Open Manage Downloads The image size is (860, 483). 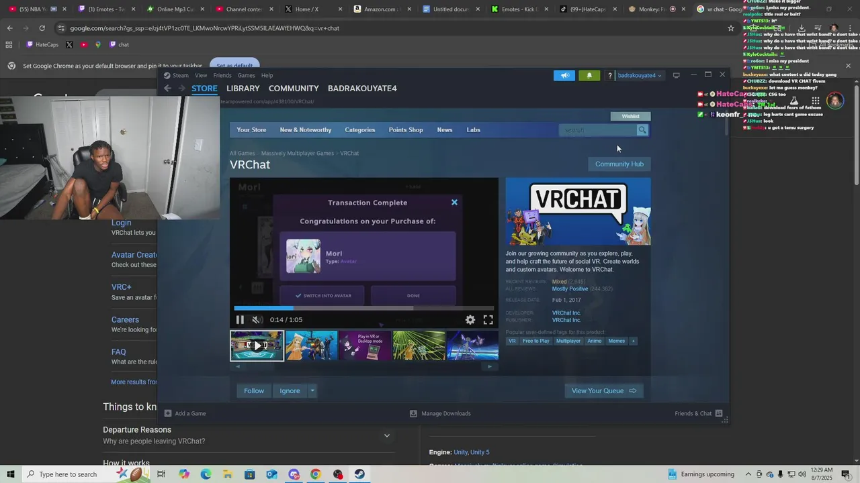point(440,414)
